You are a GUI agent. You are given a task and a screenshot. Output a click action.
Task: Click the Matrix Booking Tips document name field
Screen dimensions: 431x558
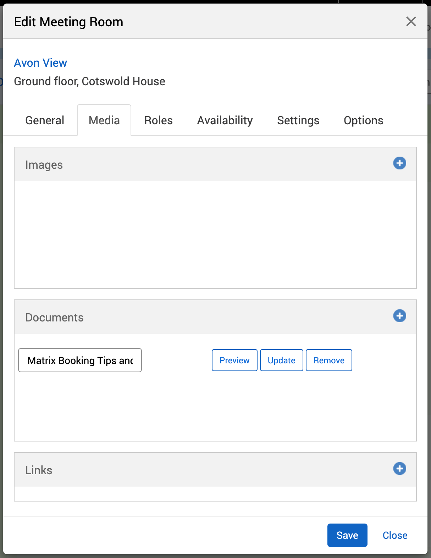click(x=80, y=360)
